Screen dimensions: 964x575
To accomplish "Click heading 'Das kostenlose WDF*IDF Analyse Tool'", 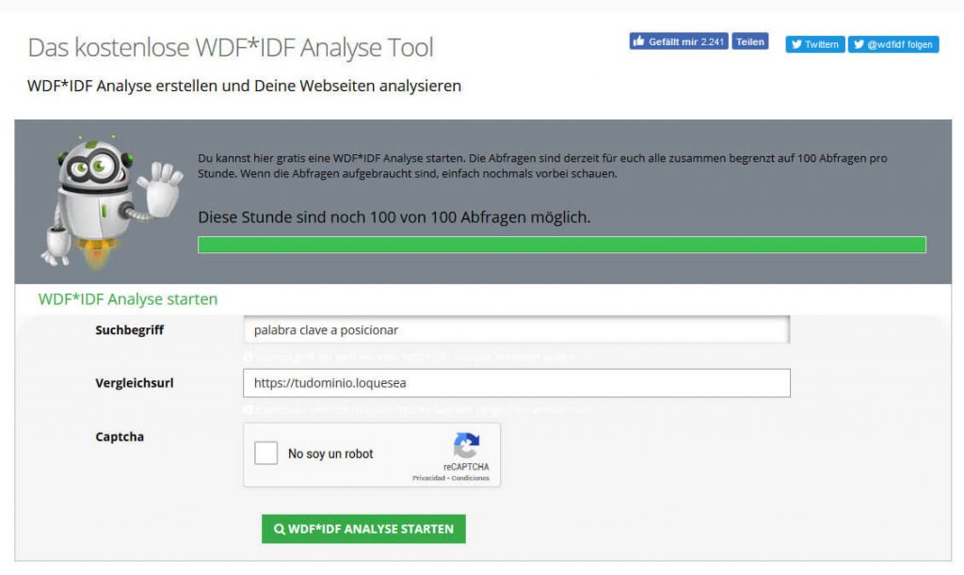I will (231, 47).
